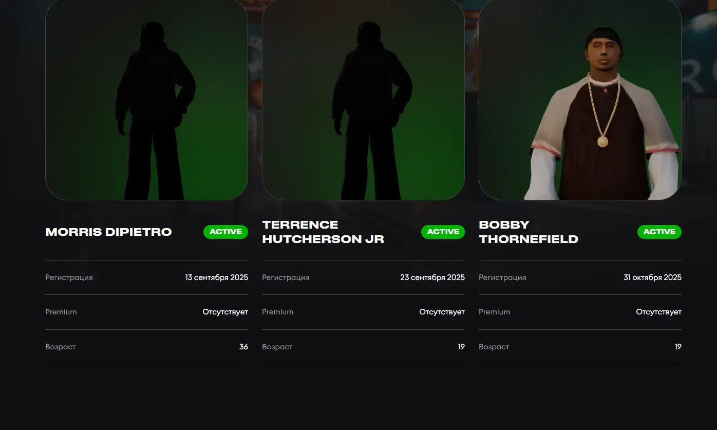Select the Premium label in Terrence's card
Image resolution: width=717 pixels, height=430 pixels.
coord(278,312)
